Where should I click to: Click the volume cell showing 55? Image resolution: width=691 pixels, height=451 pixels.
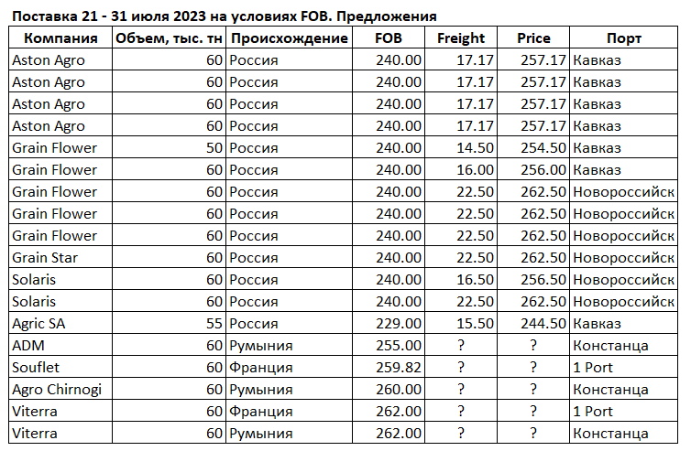[x=214, y=324]
